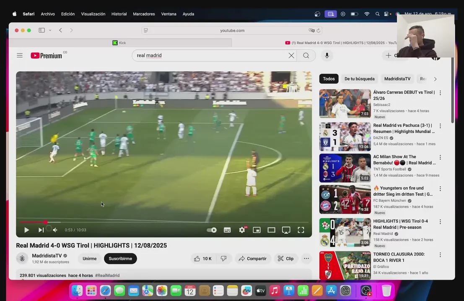
Task: Run search with magnifying glass button
Action: click(306, 56)
